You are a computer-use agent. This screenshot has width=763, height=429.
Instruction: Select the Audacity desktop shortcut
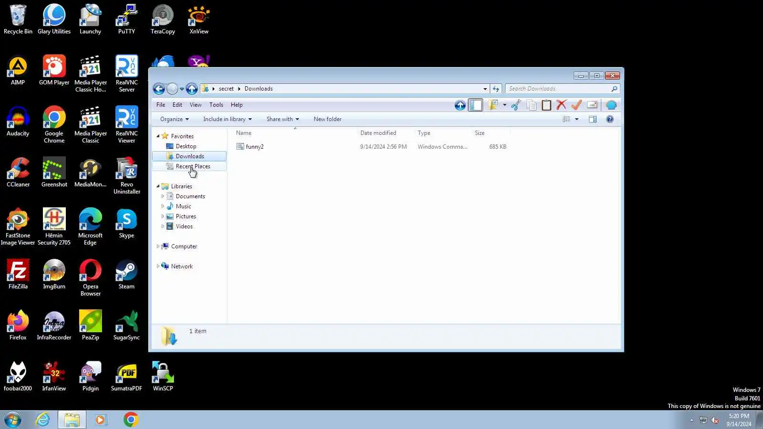[18, 122]
